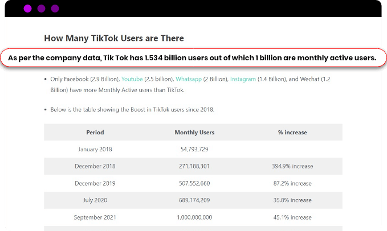
Task: Click the Period column header
Action: point(95,132)
